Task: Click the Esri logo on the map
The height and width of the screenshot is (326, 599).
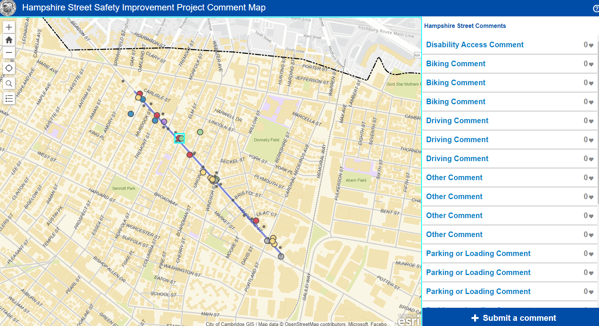Action: [409, 320]
